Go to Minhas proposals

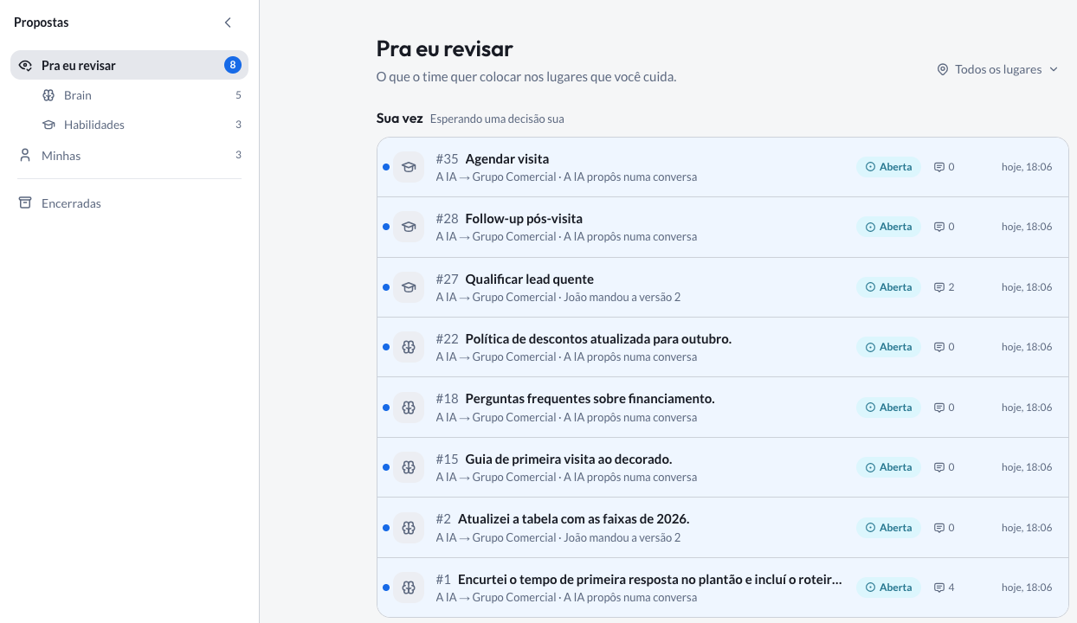[129, 156]
